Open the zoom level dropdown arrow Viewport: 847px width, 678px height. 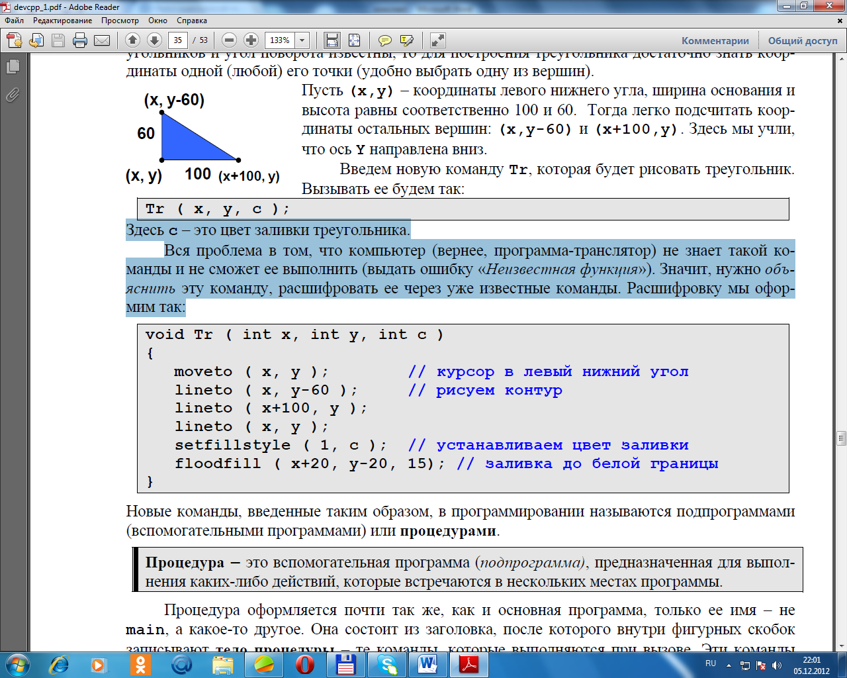[302, 40]
